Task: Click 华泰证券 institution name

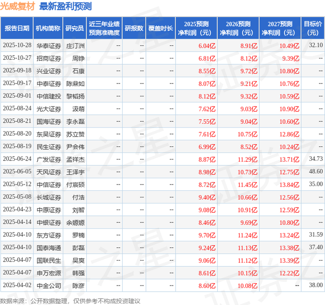Action: click(49, 46)
